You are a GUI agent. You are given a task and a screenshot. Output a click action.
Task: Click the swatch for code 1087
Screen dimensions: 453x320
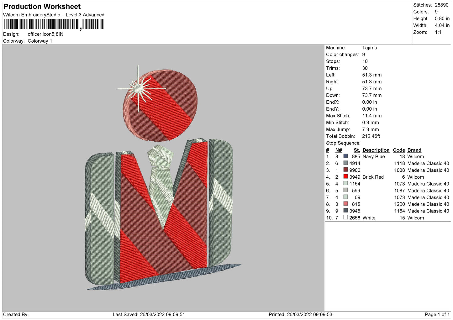point(345,190)
